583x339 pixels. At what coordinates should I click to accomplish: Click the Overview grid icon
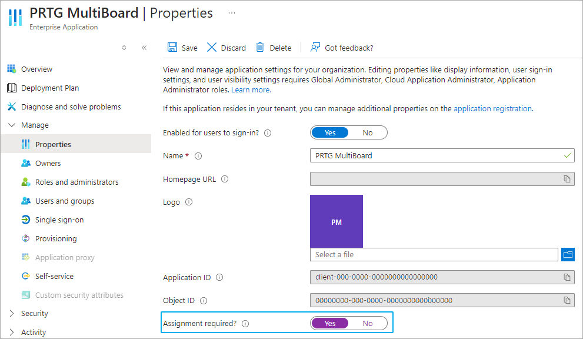12,69
